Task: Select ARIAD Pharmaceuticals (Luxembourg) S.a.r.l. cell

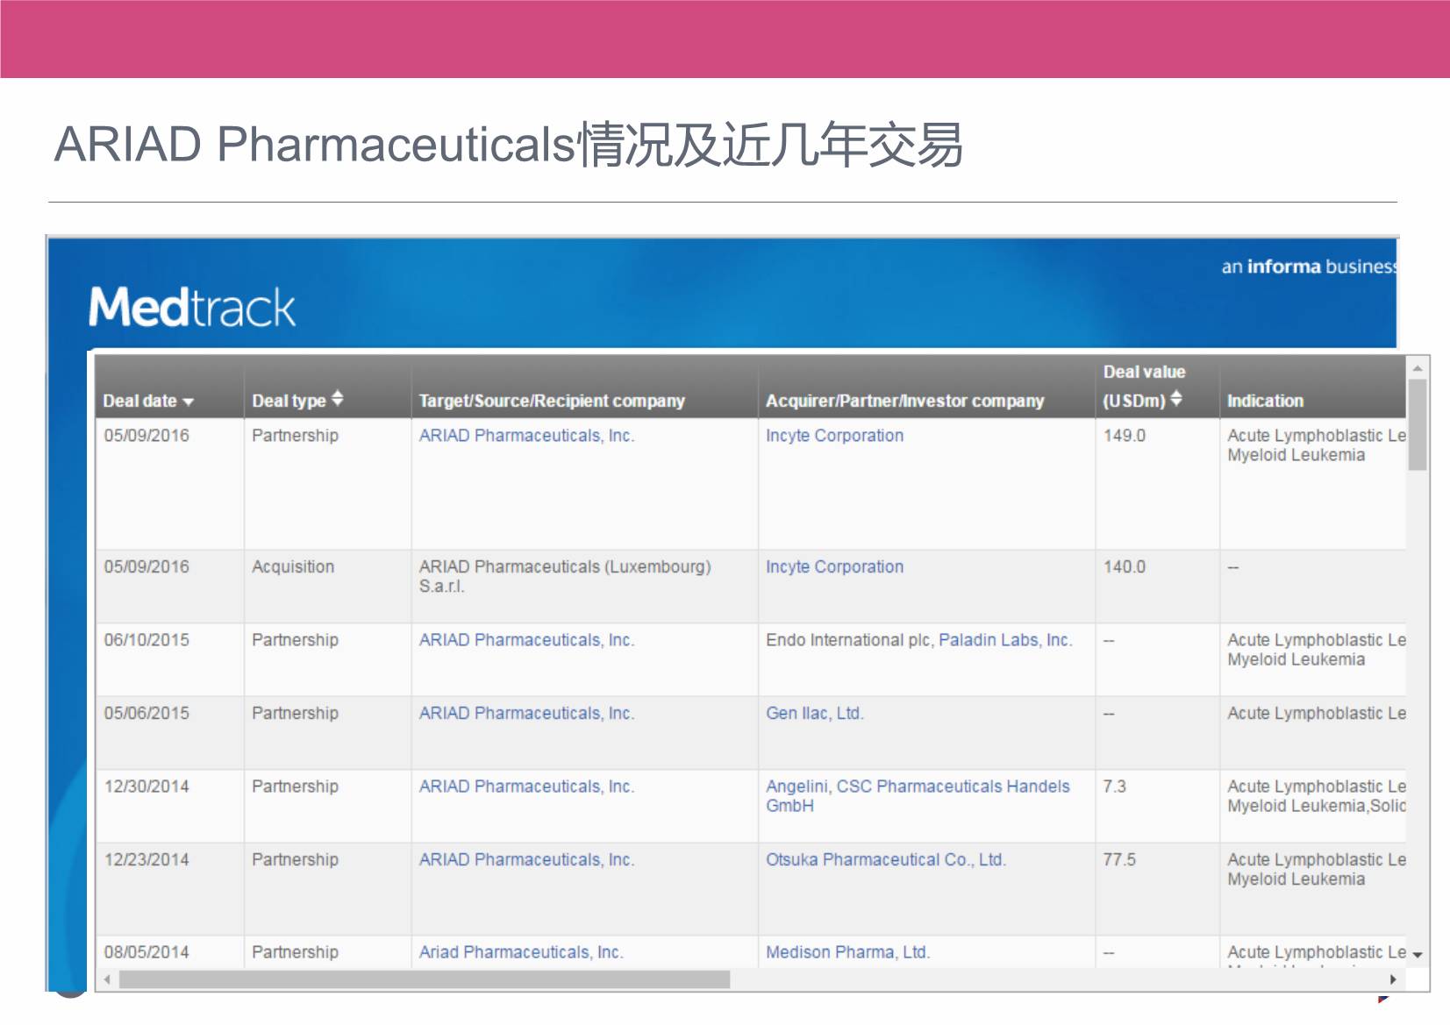Action: pos(584,587)
